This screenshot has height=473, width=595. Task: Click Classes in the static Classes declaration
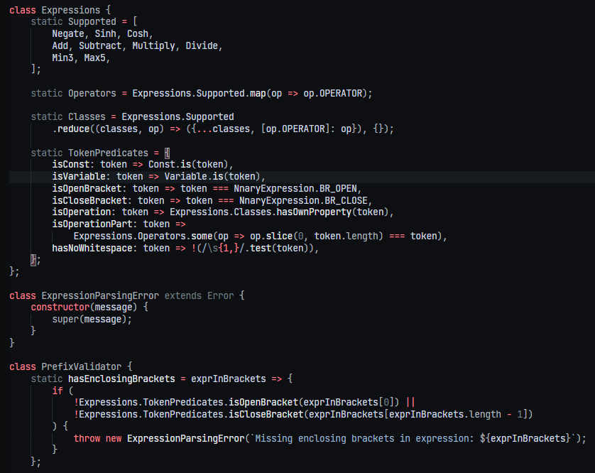(87, 117)
